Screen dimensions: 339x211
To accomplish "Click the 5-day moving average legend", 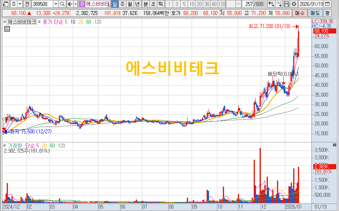I will [x=66, y=22].
